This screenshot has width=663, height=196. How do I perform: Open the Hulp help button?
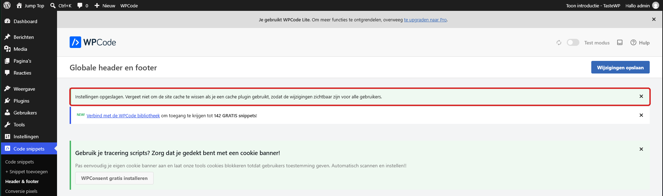[x=640, y=43]
